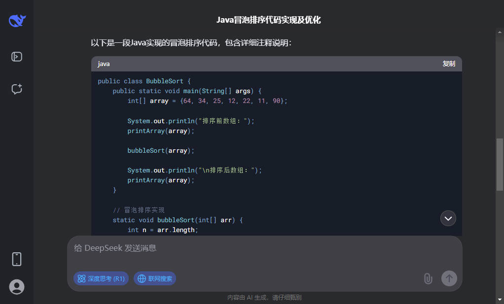504x304 pixels.
Task: Click the comment // 冒泡排序实现
Action: [139, 210]
